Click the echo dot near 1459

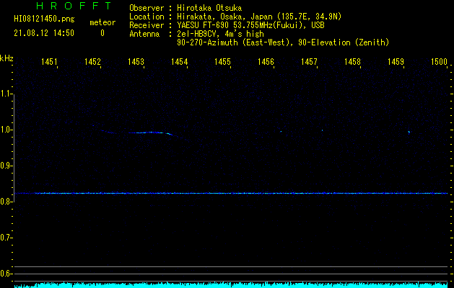[409, 132]
